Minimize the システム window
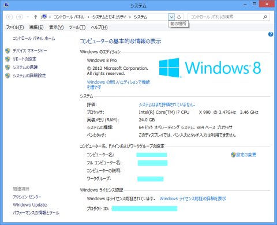 [x=245, y=5]
